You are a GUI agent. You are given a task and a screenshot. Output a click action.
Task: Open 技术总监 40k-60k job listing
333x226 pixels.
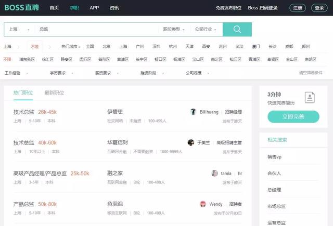point(23,143)
